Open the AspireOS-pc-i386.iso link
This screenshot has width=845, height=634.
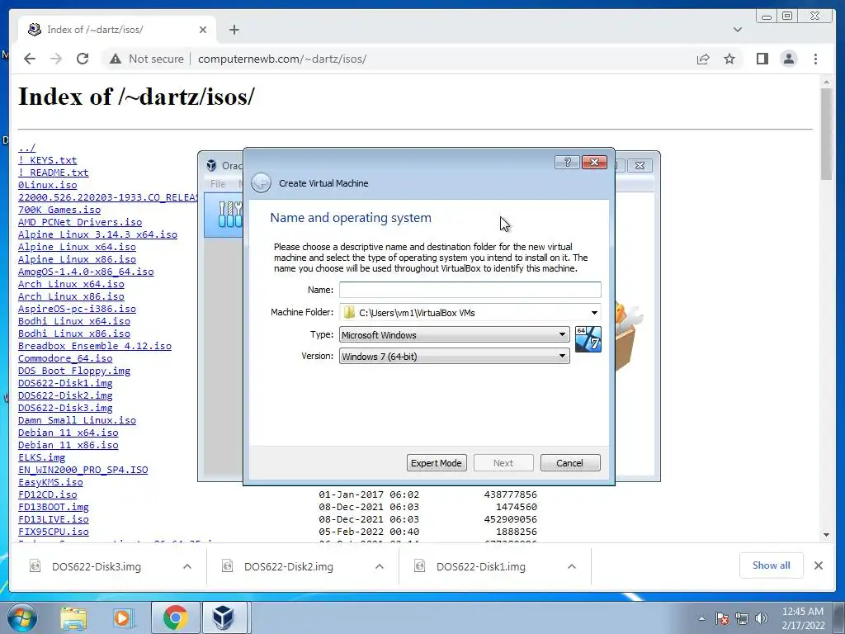pyautogui.click(x=77, y=309)
